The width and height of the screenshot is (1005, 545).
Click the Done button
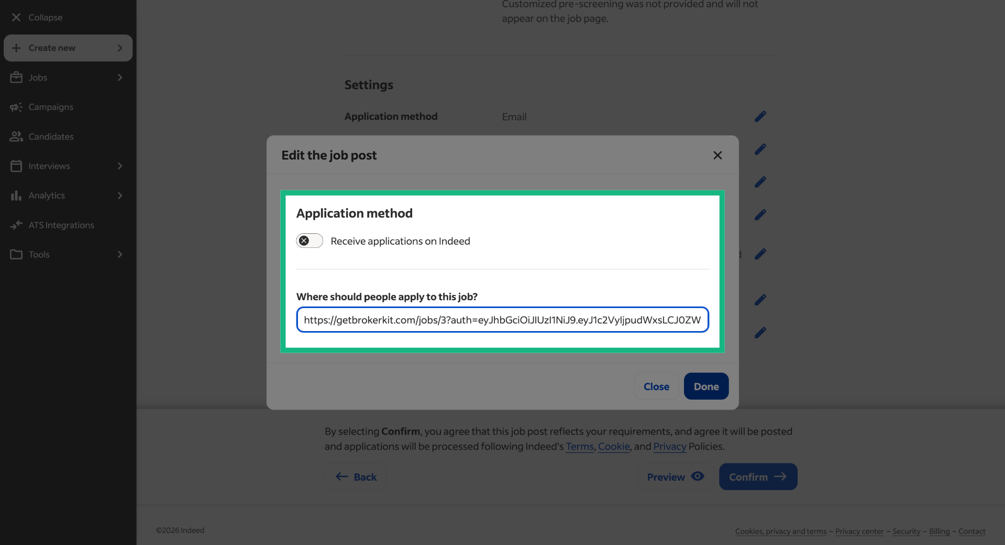tap(705, 386)
